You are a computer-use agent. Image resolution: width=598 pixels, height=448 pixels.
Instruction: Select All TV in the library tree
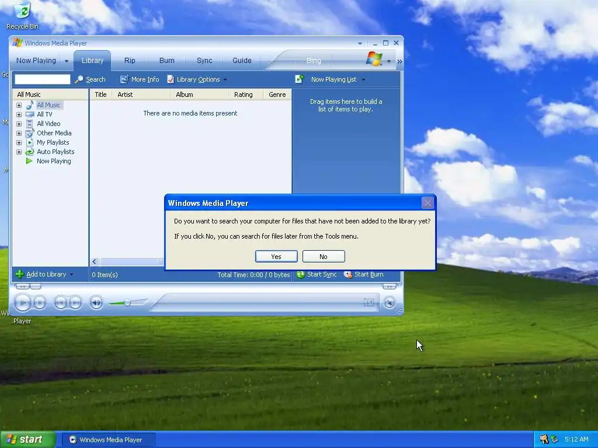[44, 114]
